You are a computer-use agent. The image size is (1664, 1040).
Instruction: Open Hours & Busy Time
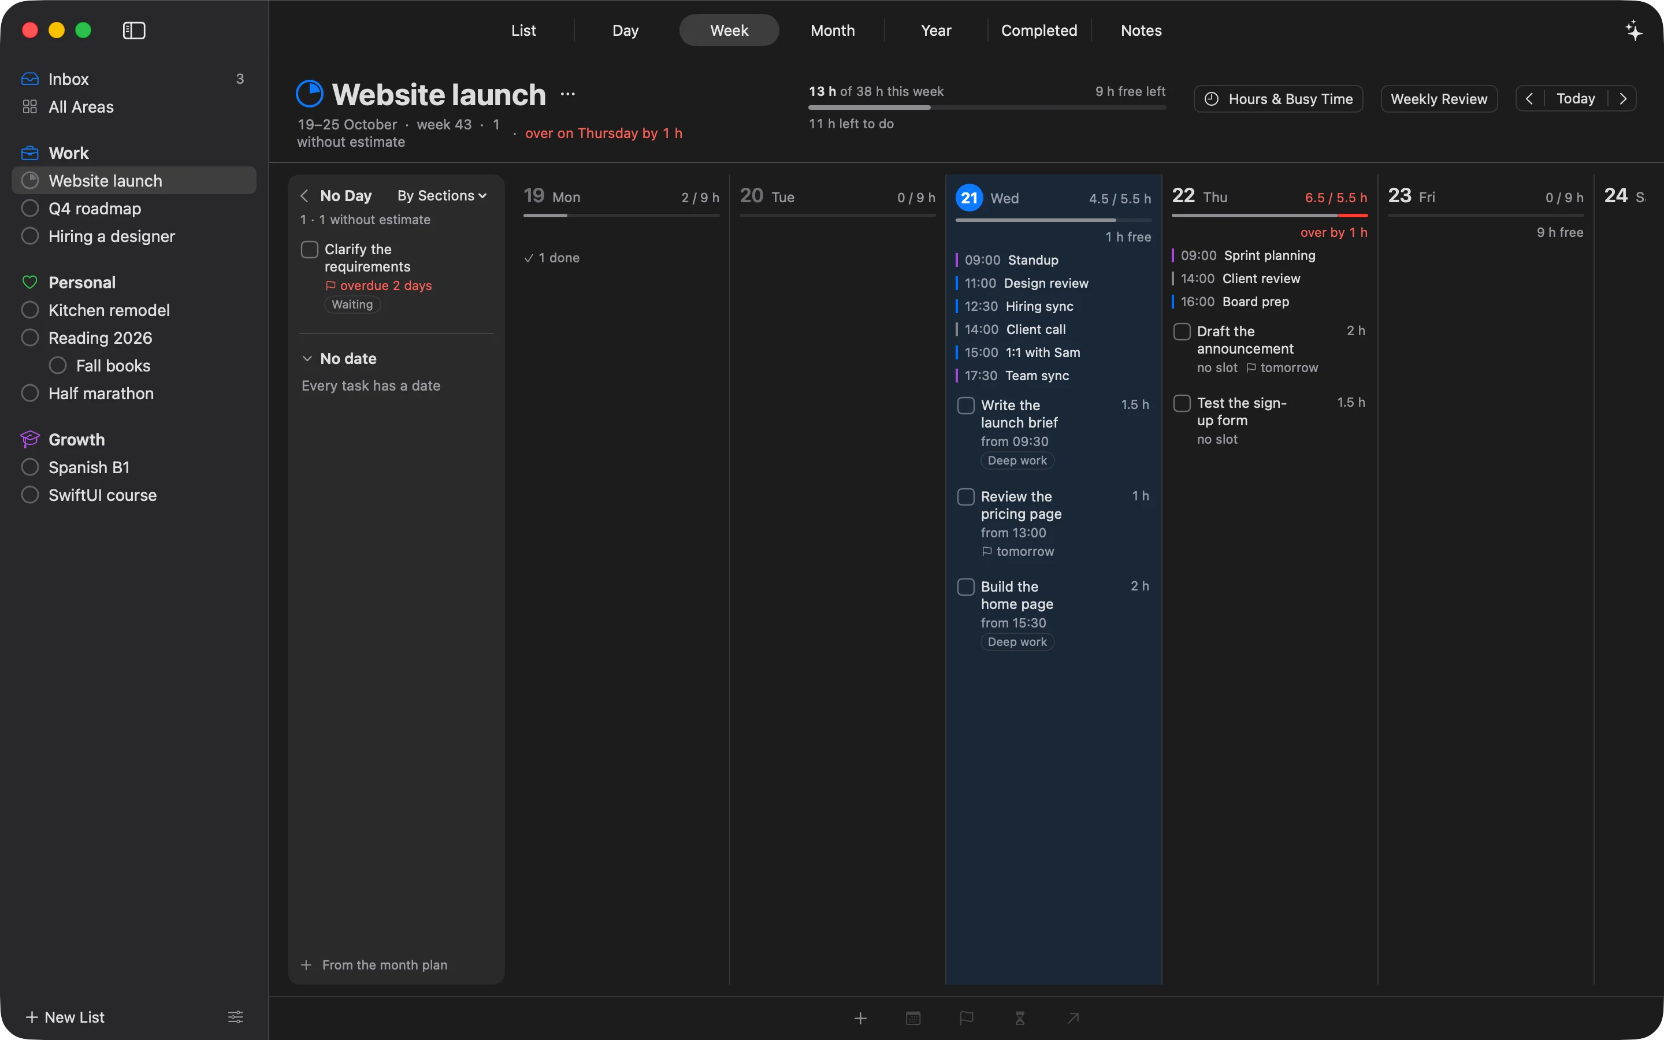coord(1279,99)
